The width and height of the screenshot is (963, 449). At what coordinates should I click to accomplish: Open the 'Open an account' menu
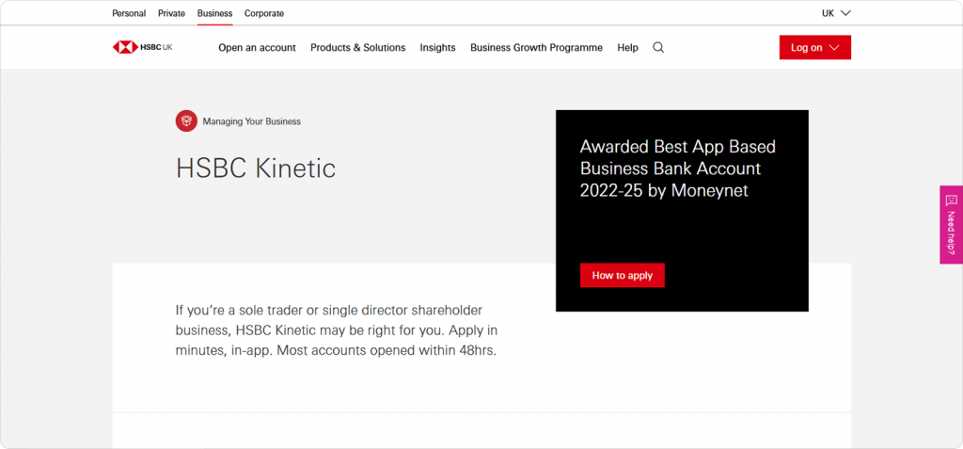pyautogui.click(x=257, y=48)
